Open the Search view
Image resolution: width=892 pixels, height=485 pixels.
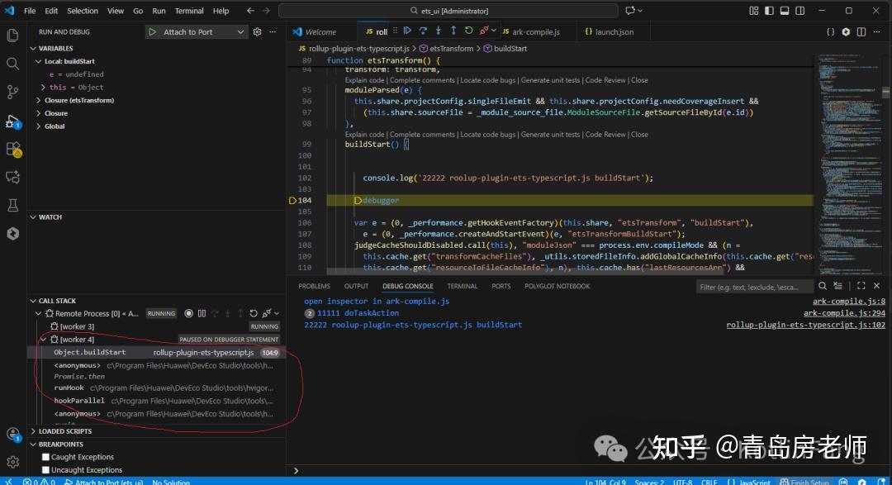(12, 62)
